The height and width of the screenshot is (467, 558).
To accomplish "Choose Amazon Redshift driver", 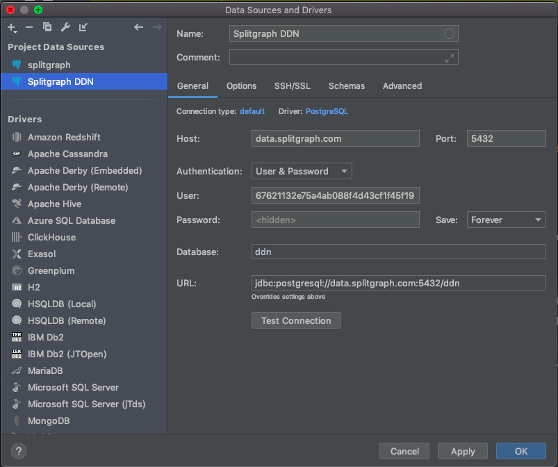I will [x=84, y=137].
